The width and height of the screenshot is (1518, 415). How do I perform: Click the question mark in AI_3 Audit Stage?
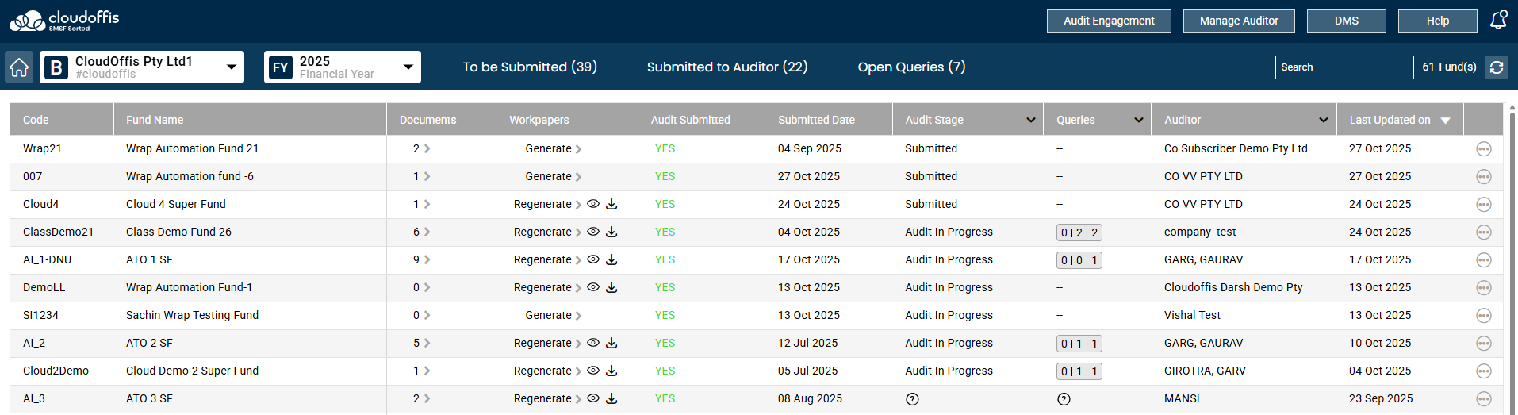tap(912, 399)
